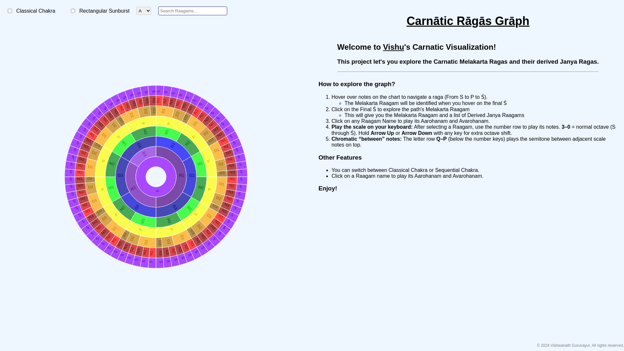624x351 pixels.
Task: Toggle the Rectangular Sunburst checkbox
Action: pyautogui.click(x=73, y=11)
